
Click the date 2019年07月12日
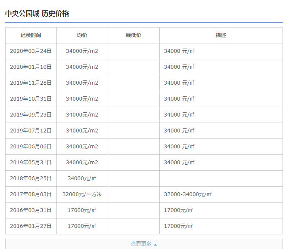31,131
